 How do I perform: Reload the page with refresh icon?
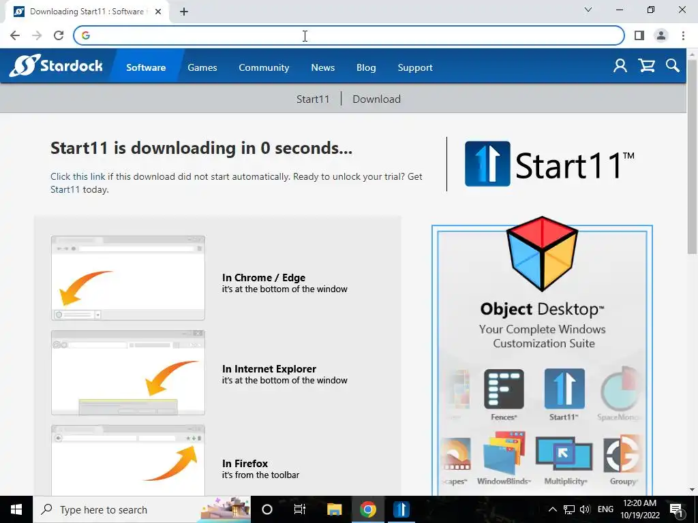click(59, 35)
